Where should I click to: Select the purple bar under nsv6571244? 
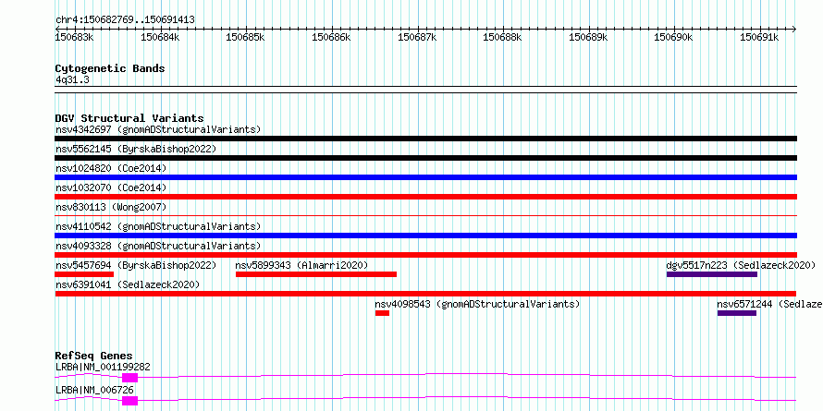tap(737, 313)
